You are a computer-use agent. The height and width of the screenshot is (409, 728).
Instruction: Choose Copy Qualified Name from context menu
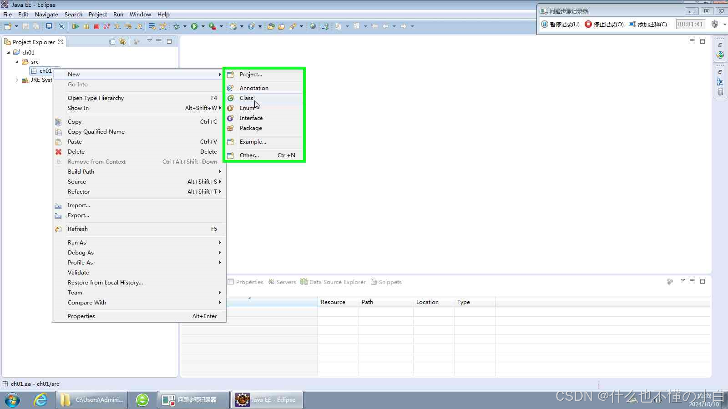tap(139, 132)
